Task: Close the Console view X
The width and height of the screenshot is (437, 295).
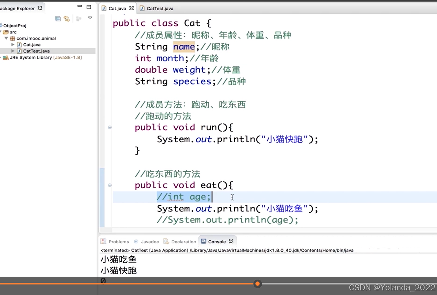Action: (x=231, y=241)
